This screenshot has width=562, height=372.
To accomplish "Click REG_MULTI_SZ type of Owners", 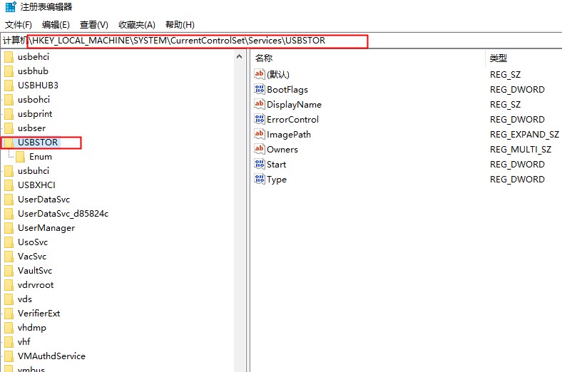I will pos(521,150).
